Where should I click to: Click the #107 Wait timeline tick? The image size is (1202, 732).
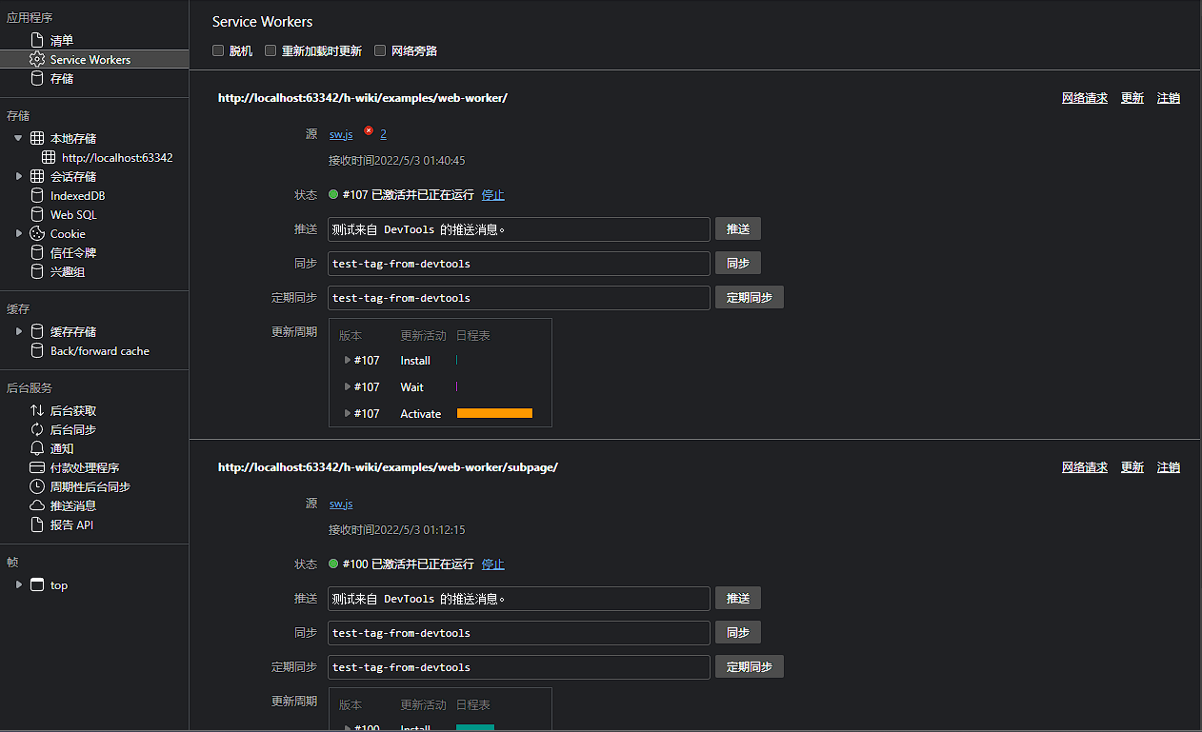[x=457, y=386]
